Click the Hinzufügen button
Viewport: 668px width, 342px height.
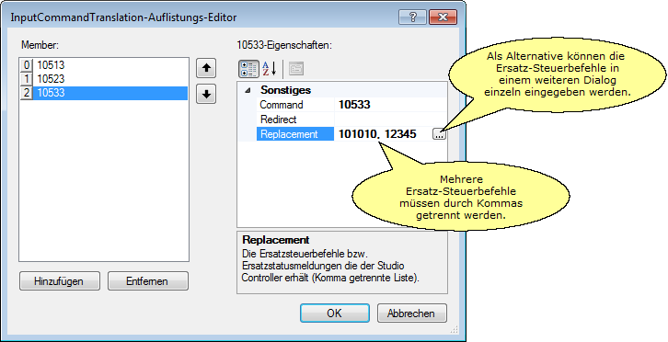pyautogui.click(x=60, y=281)
